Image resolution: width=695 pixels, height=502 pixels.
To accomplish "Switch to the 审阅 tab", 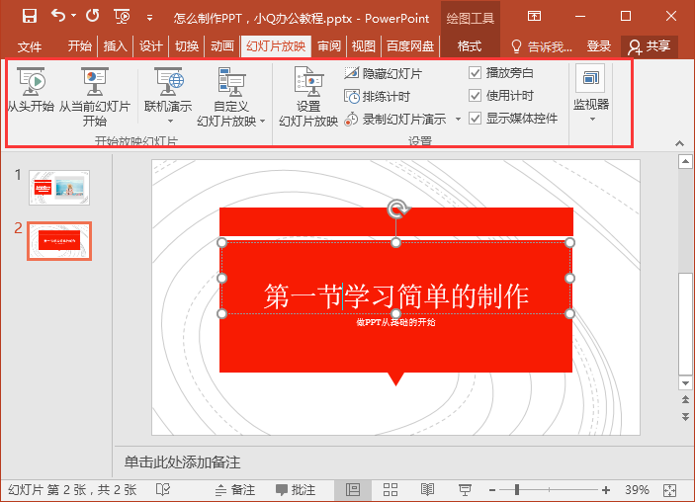I will tap(329, 46).
